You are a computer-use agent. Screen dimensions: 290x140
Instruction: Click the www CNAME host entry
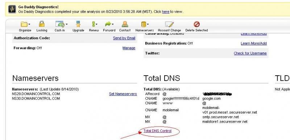point(167,103)
